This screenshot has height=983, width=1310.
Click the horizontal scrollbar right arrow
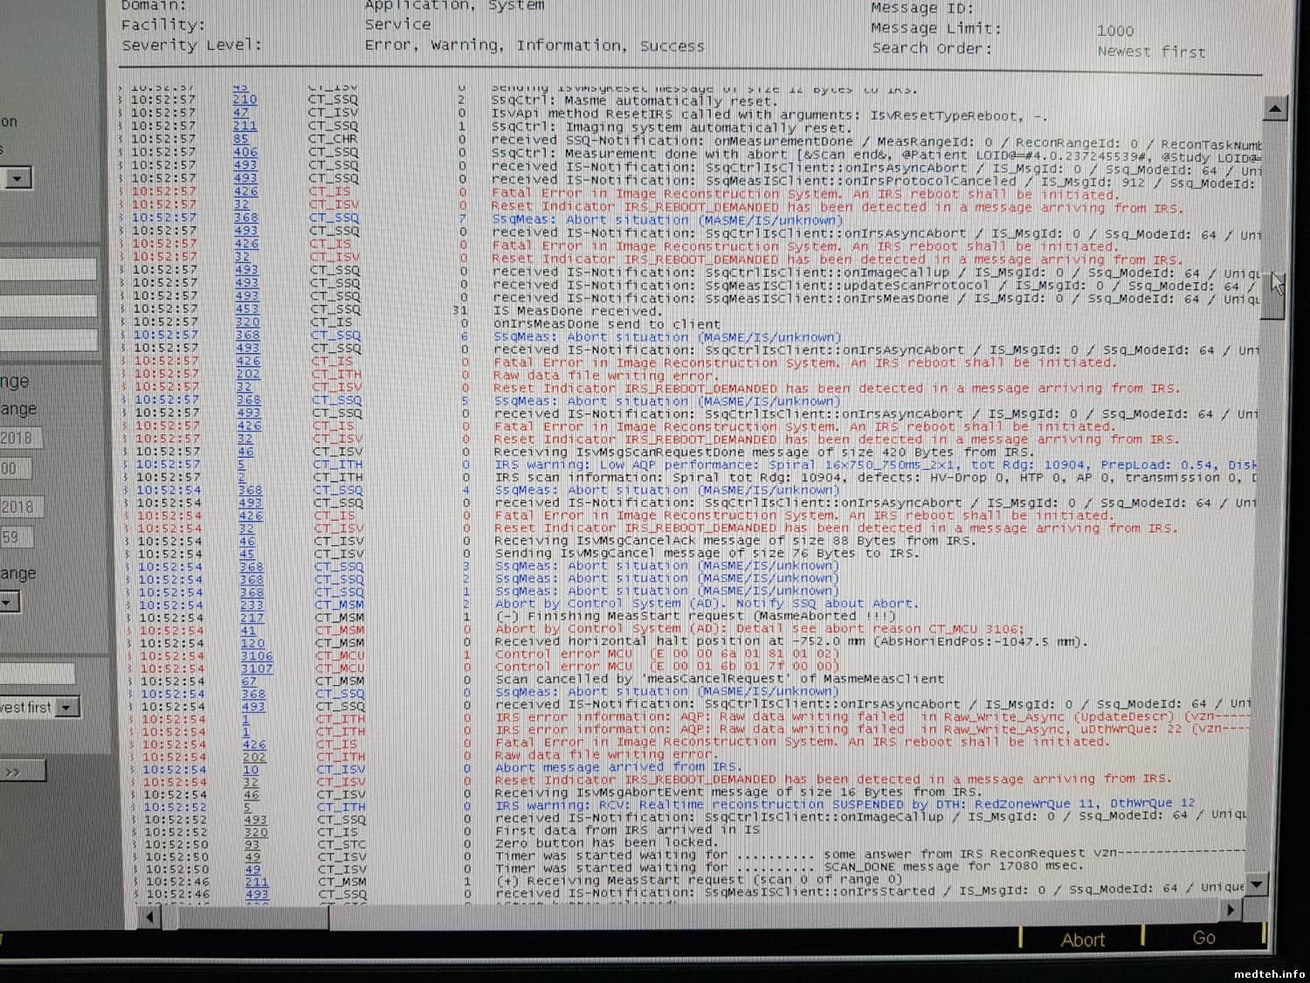1232,910
